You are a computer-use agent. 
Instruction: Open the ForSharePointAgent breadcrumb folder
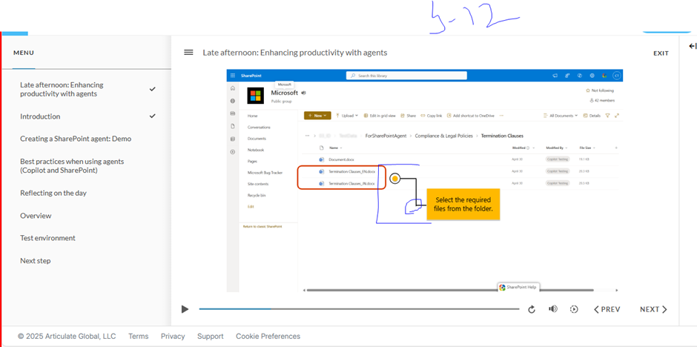(x=386, y=136)
